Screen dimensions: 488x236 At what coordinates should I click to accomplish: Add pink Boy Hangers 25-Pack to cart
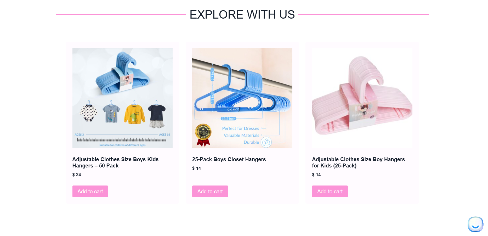coord(330,192)
